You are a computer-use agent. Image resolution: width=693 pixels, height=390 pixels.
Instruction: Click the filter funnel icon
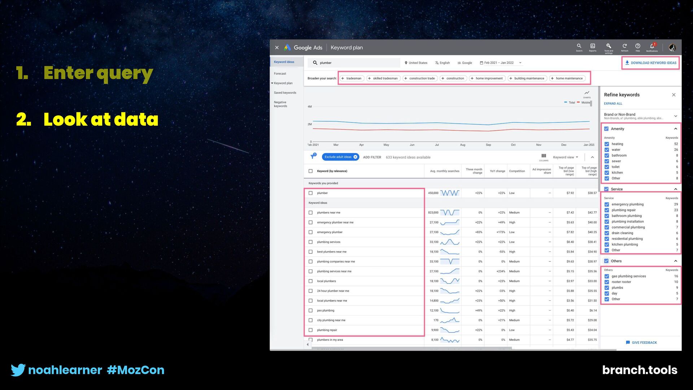click(x=313, y=157)
